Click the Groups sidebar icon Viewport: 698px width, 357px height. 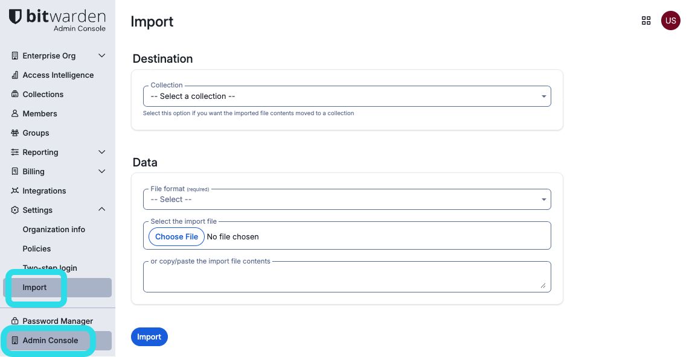click(13, 133)
